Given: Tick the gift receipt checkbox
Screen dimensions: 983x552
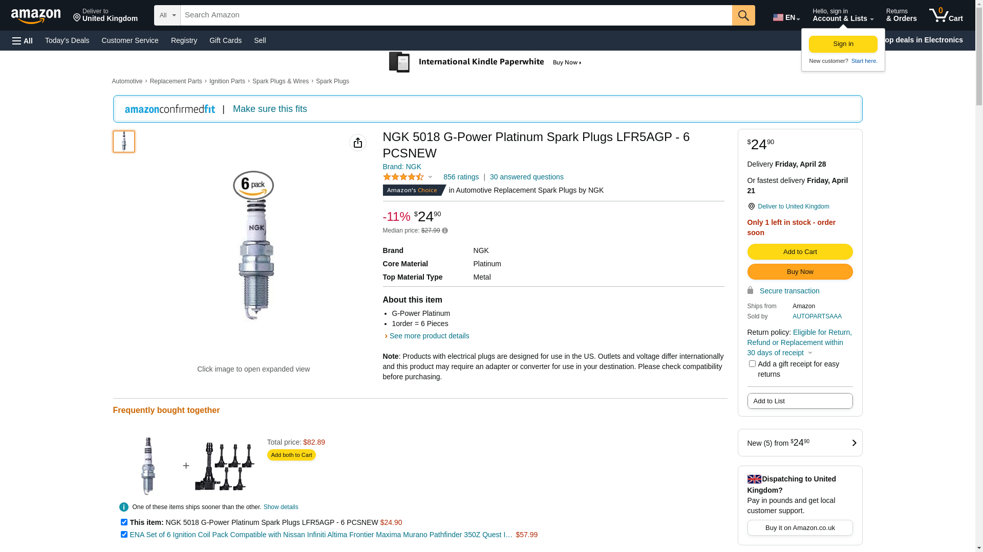Looking at the screenshot, I should coord(752,364).
